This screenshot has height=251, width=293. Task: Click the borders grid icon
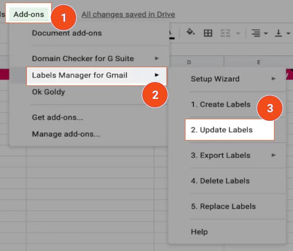tap(208, 33)
